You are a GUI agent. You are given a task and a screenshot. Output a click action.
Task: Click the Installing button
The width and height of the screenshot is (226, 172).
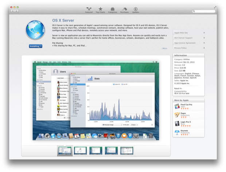34,46
